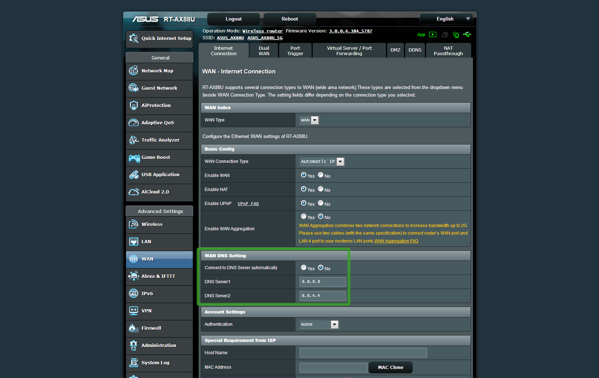This screenshot has height=378, width=599.
Task: Click the Firewall flame icon
Action: [134, 328]
